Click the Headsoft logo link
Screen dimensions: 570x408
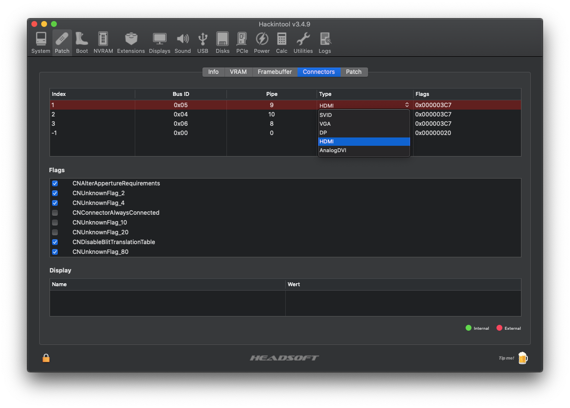tap(284, 358)
